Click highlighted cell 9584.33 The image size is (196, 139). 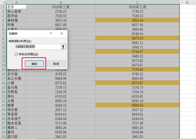coord(137,105)
